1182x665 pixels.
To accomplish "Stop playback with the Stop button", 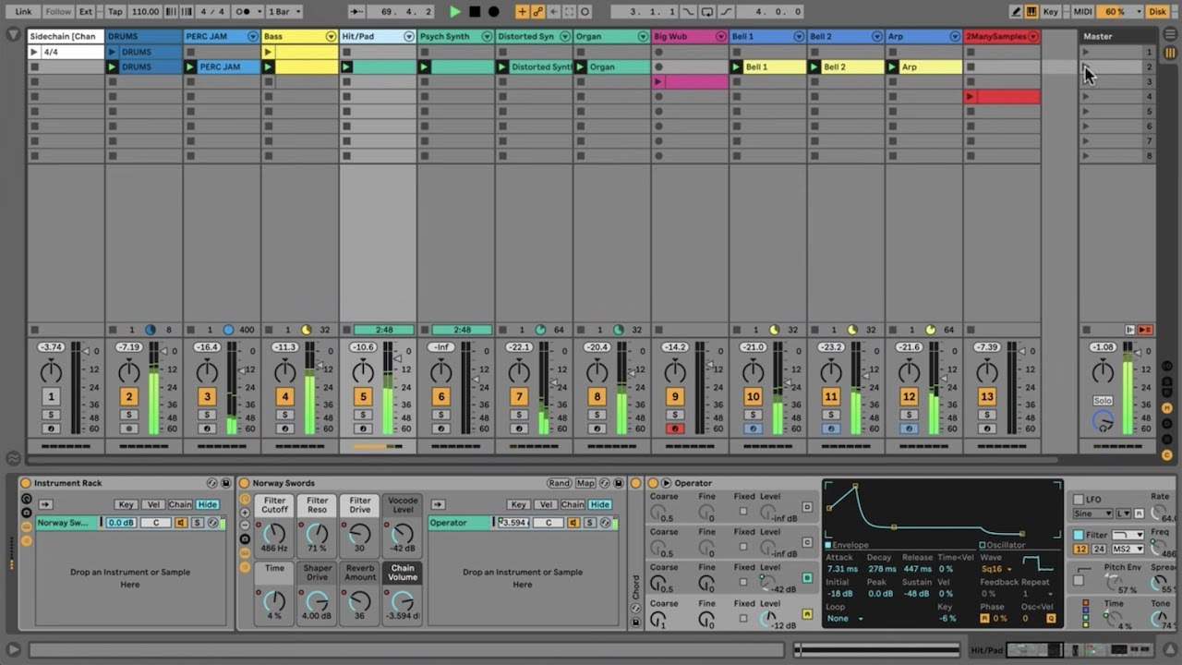I will [475, 12].
